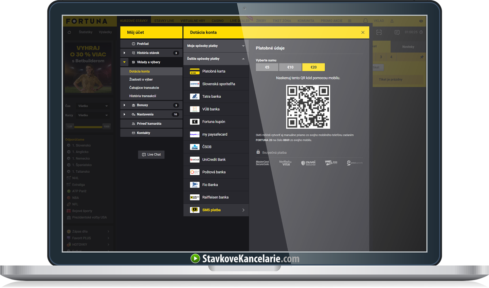489x288 pixels.
Task: Pick the UniCredit Bank logo
Action: [x=195, y=159]
